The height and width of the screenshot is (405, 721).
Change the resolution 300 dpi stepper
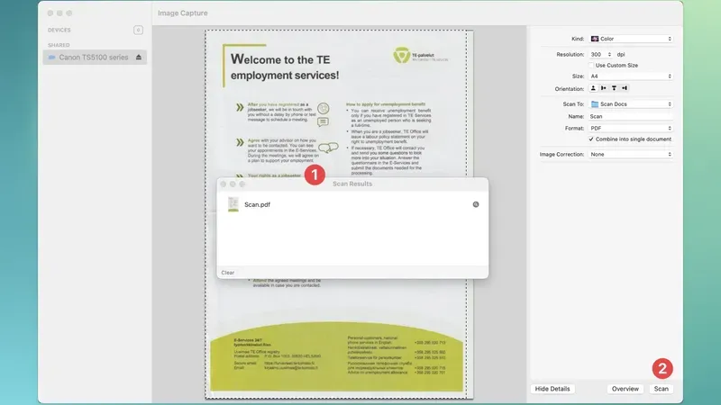click(x=609, y=54)
